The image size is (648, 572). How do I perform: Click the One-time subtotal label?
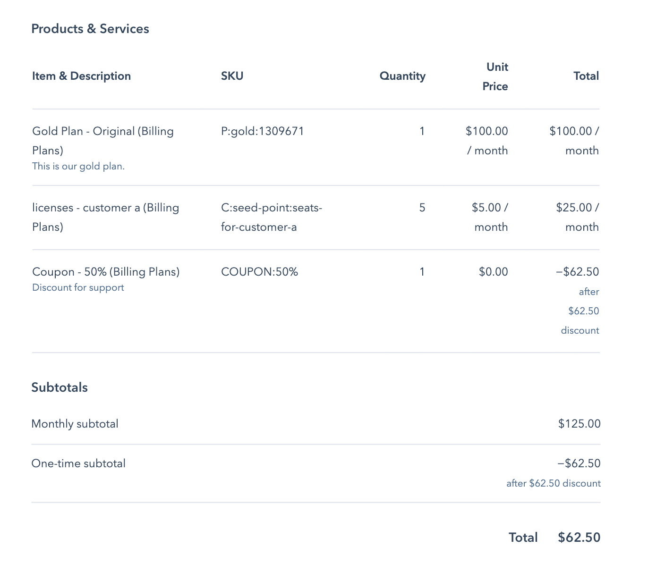(x=78, y=463)
